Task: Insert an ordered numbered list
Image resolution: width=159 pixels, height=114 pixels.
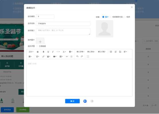Action: (x=116, y=52)
